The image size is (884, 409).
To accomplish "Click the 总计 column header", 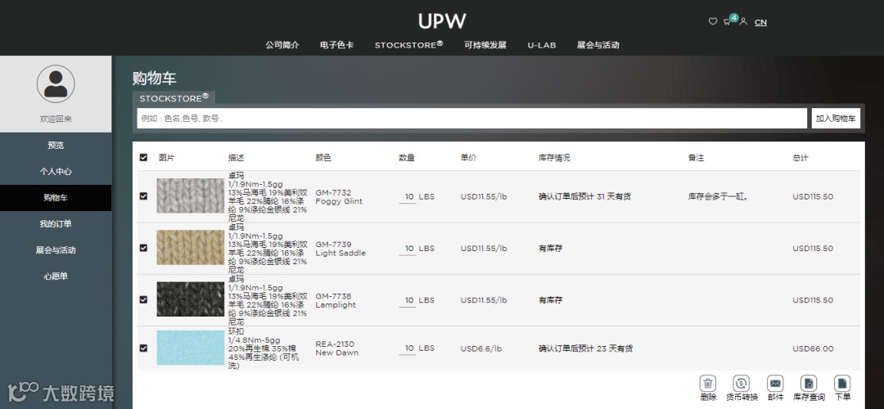I will click(x=800, y=158).
